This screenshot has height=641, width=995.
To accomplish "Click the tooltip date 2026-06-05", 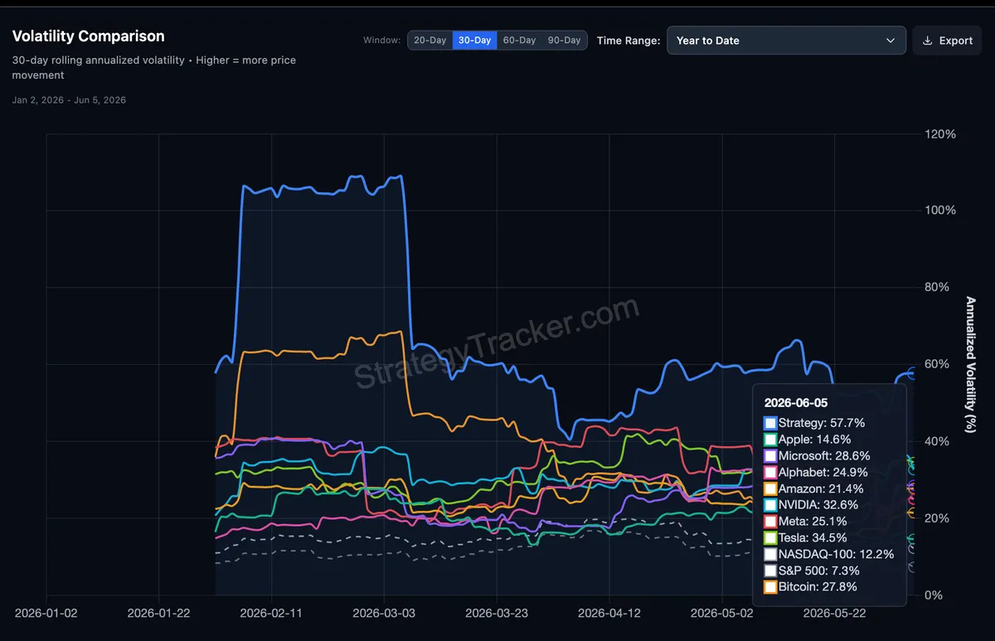I will [796, 402].
